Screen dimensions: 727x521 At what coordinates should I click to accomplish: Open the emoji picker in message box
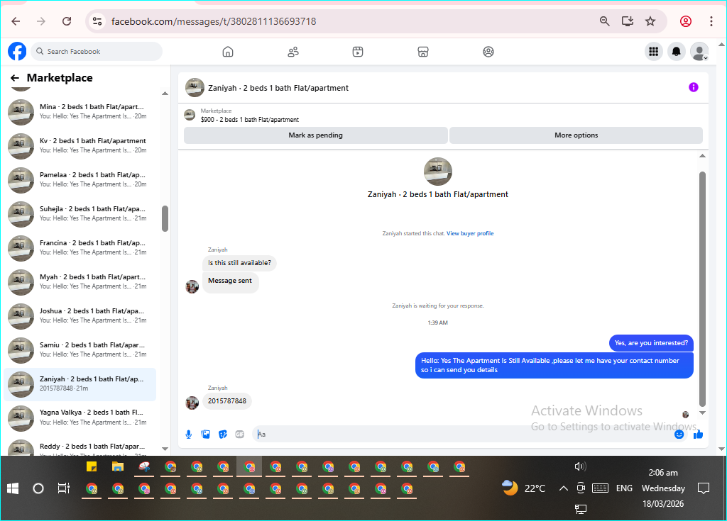679,435
